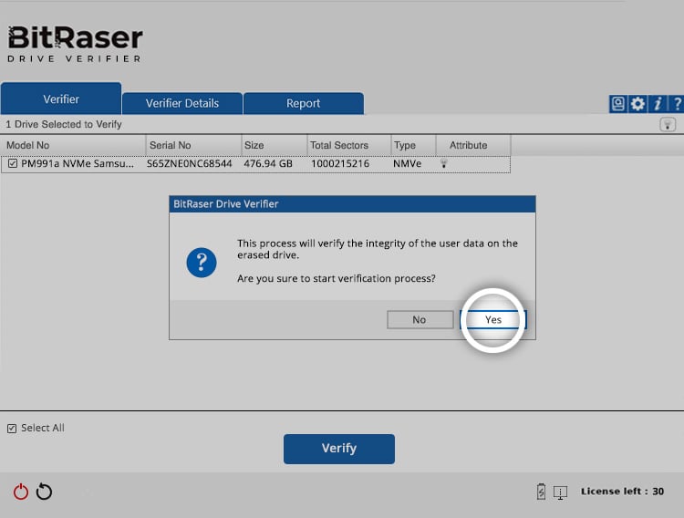Click the Type column header
684x518 pixels.
coord(413,145)
